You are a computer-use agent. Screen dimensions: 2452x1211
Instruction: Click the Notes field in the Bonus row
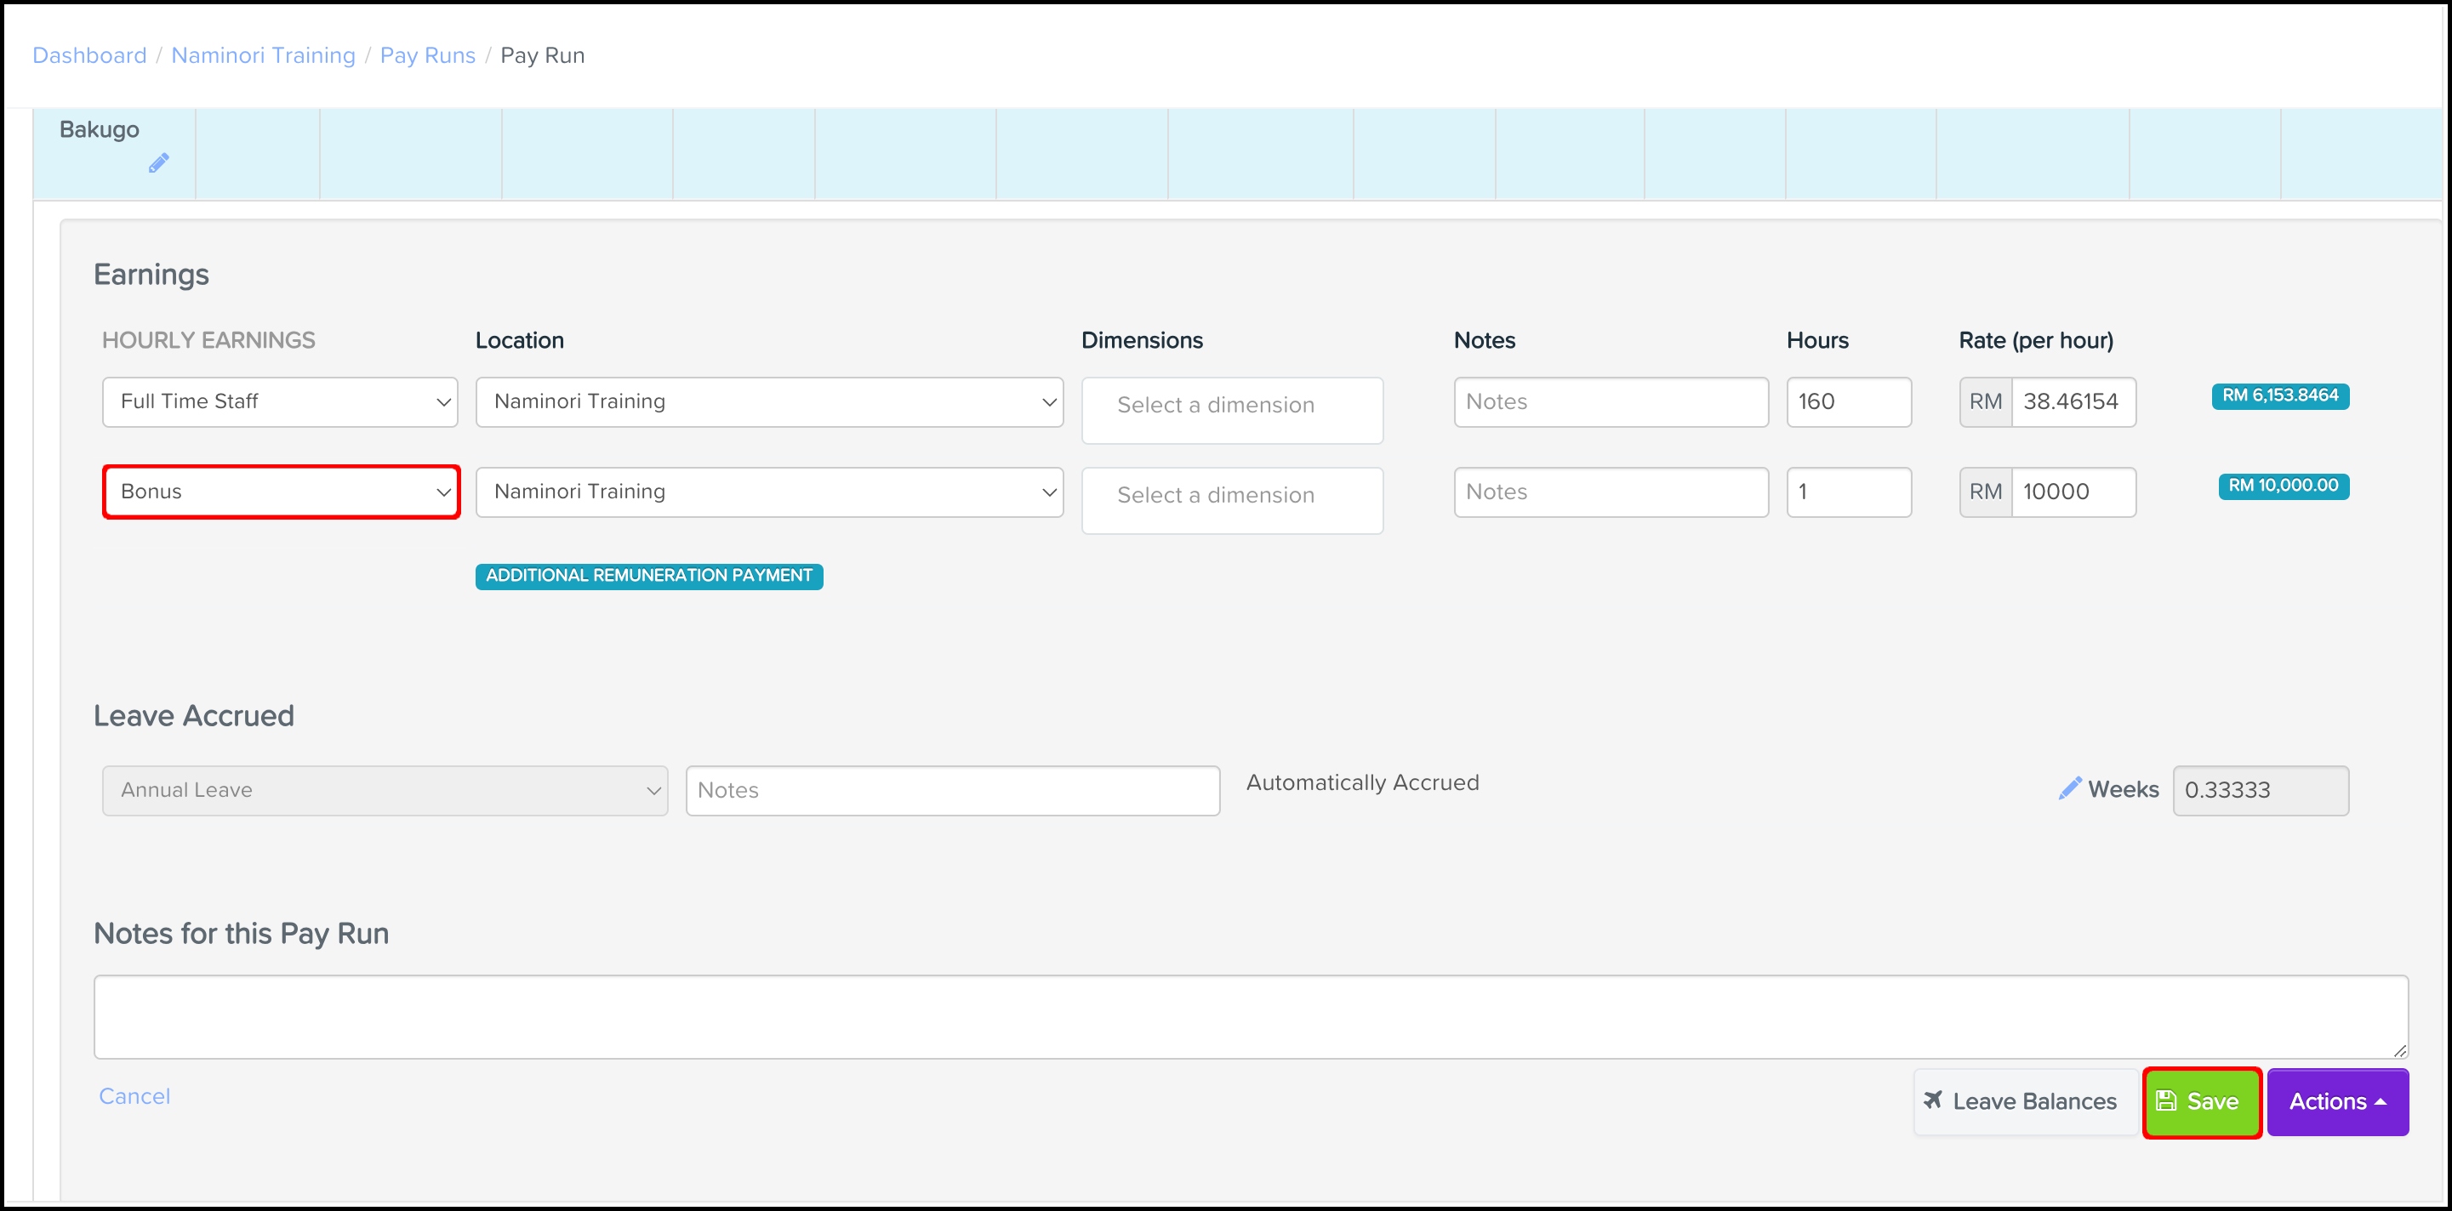coord(1610,492)
